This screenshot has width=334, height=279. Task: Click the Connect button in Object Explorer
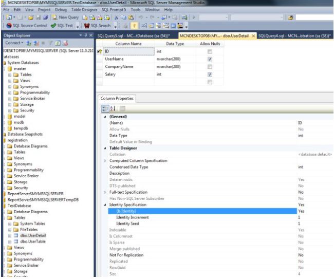tap(14, 43)
